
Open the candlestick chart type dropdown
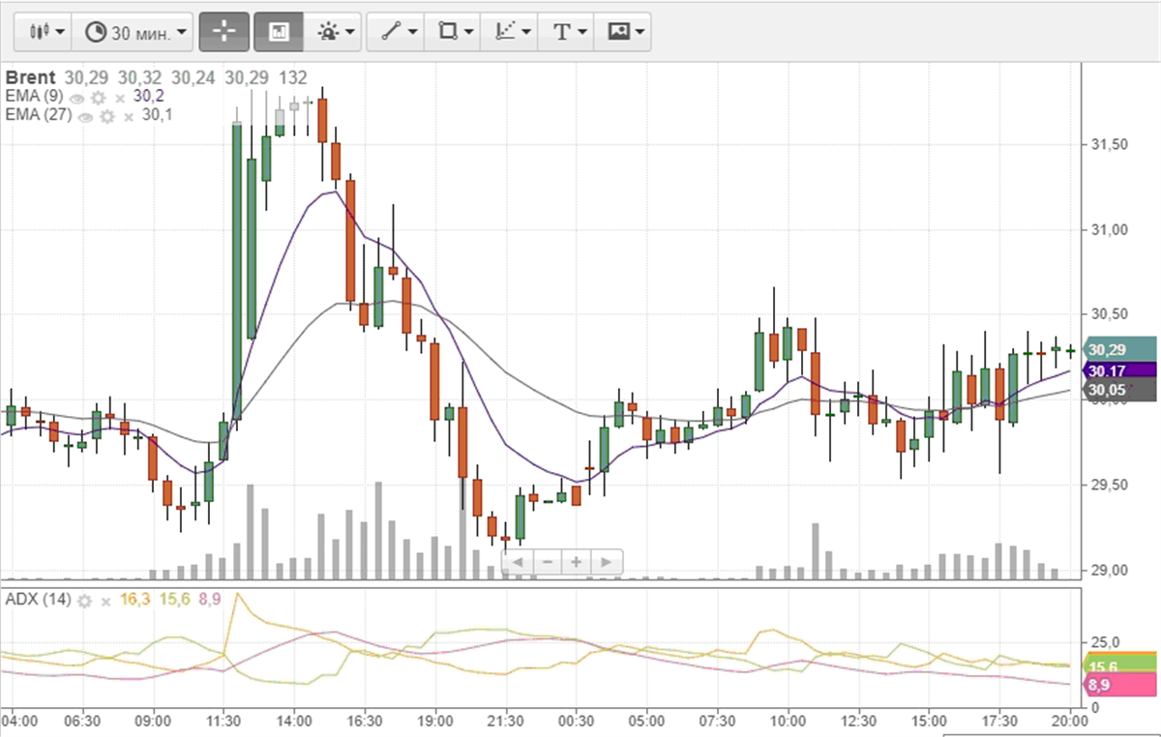[45, 32]
